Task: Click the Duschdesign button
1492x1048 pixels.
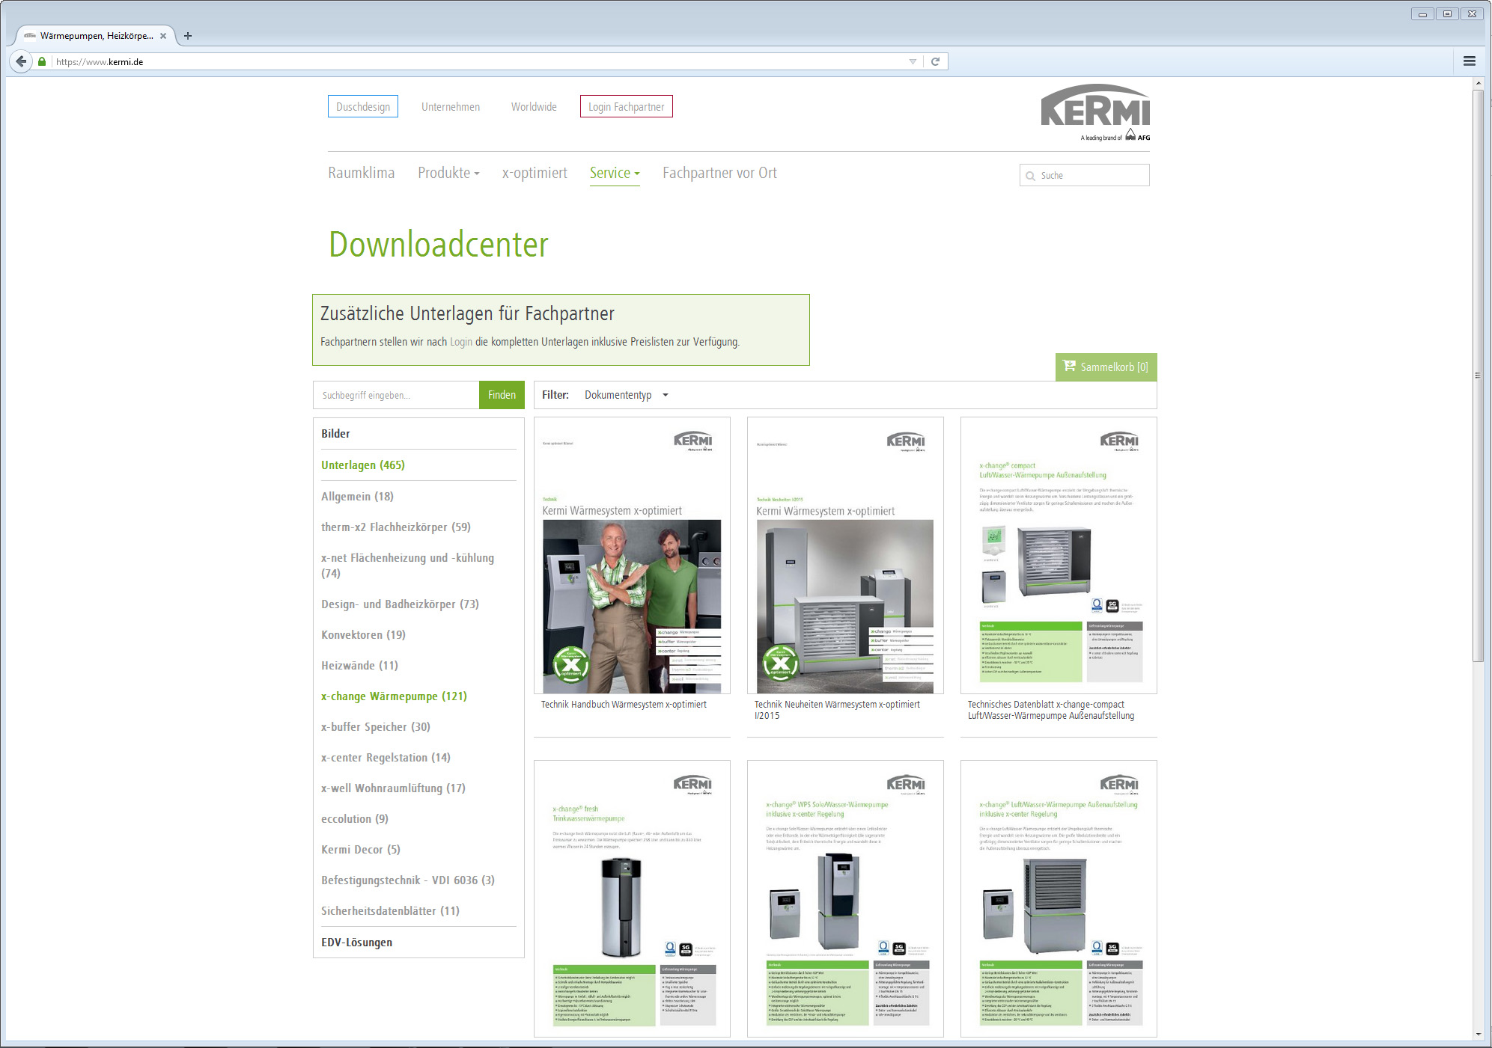Action: 363,106
